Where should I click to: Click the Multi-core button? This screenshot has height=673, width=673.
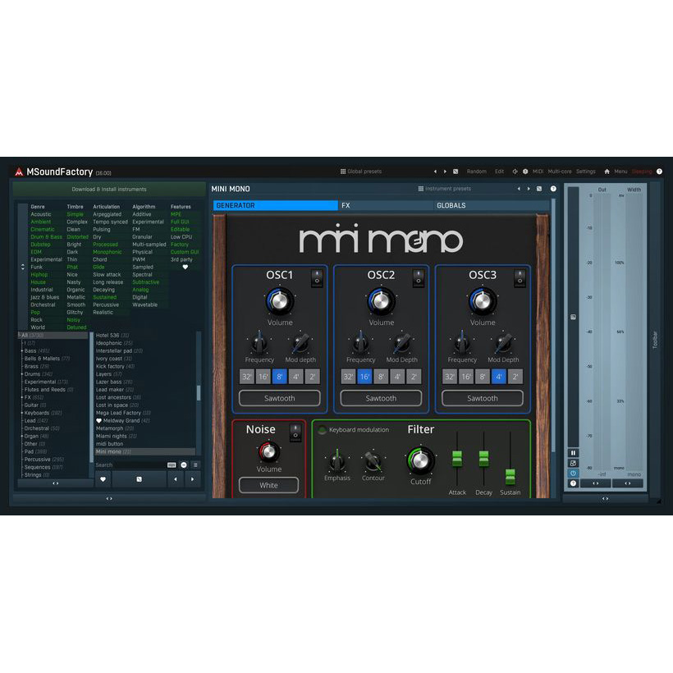tap(560, 172)
